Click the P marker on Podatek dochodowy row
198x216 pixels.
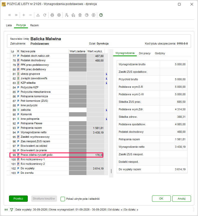point(18,60)
